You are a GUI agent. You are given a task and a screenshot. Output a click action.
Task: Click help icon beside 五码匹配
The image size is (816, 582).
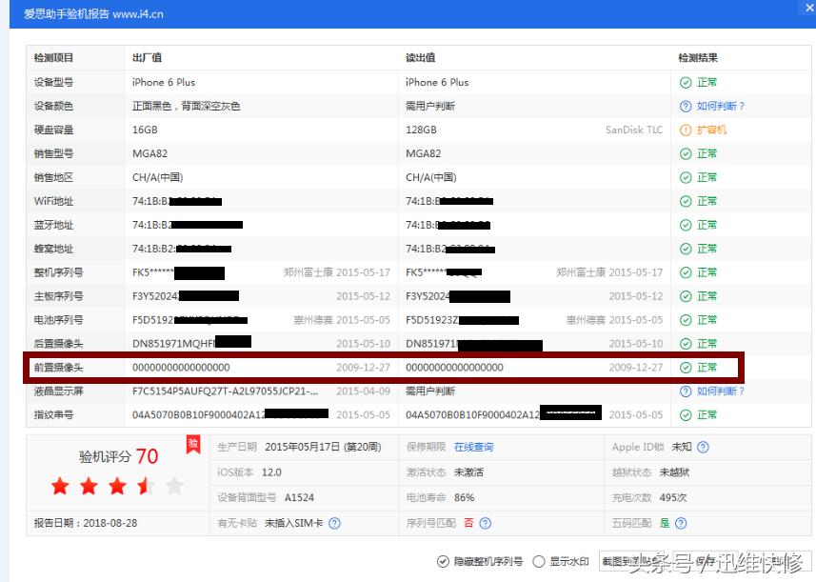(x=679, y=524)
